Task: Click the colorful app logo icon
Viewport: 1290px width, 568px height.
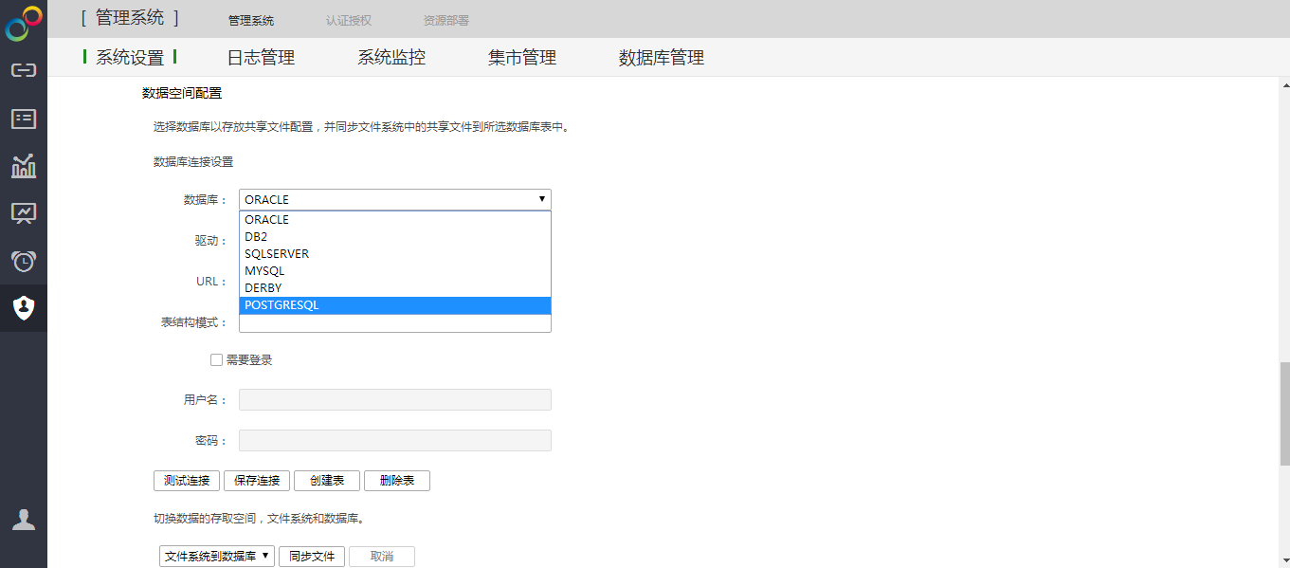Action: point(24,23)
